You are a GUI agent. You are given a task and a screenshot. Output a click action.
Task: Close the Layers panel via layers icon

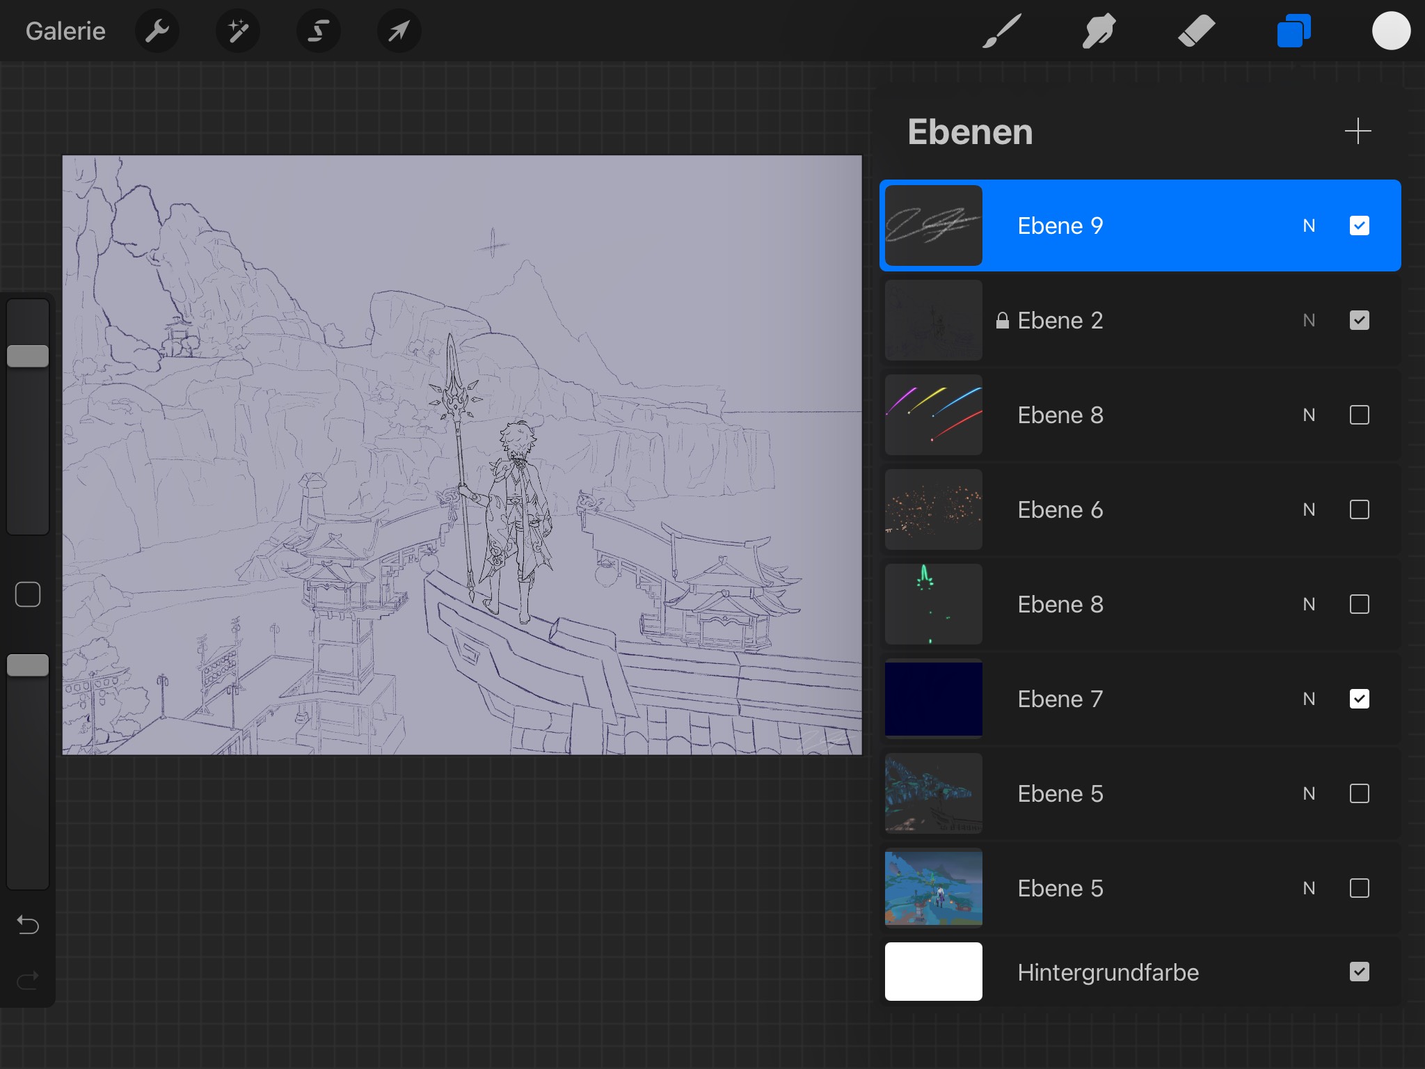[1294, 31]
